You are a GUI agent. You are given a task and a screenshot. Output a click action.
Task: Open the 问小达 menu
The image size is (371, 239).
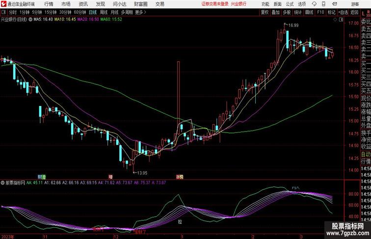click(119, 4)
